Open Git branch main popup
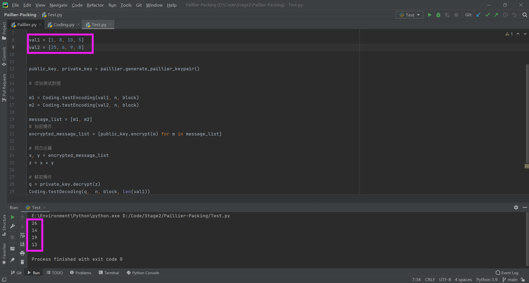 pyautogui.click(x=510, y=280)
